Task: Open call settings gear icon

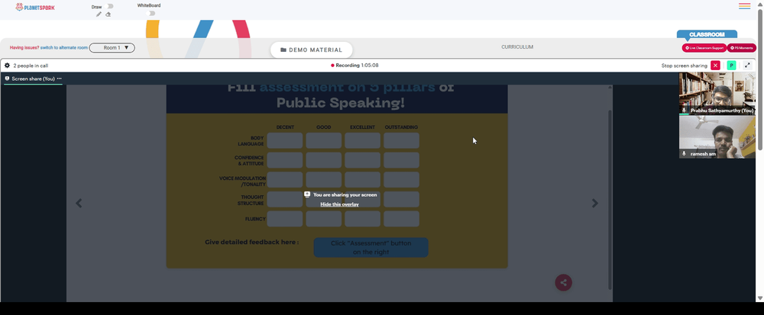Action: pos(8,65)
